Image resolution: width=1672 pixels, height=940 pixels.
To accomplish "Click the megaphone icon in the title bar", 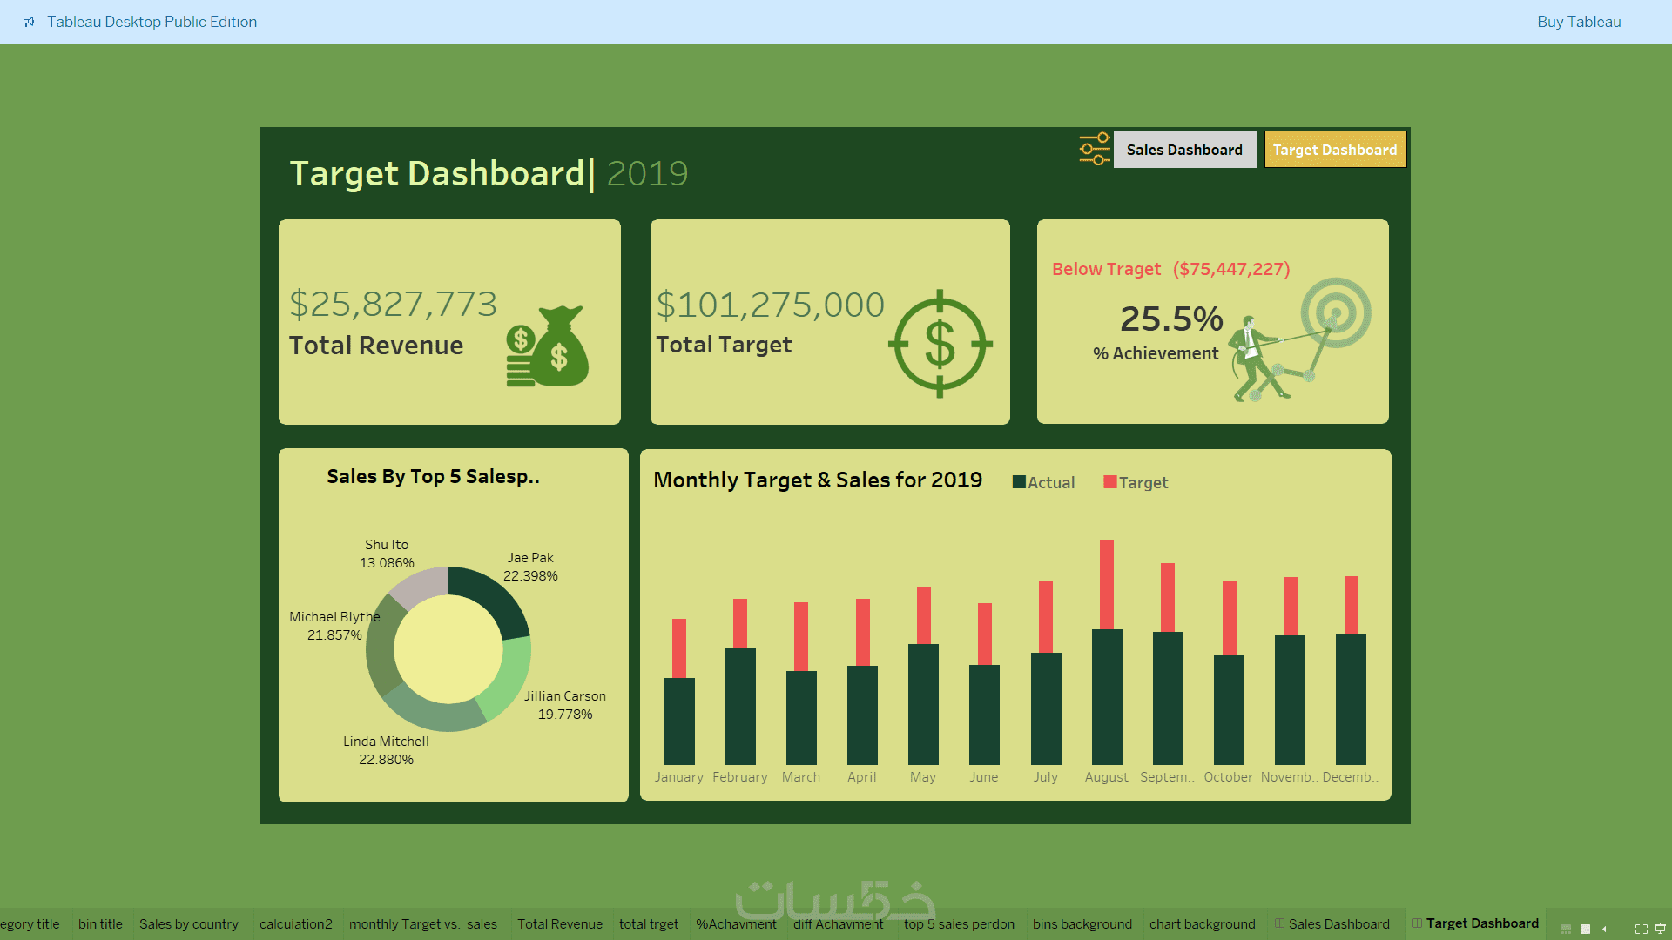I will click(x=29, y=22).
